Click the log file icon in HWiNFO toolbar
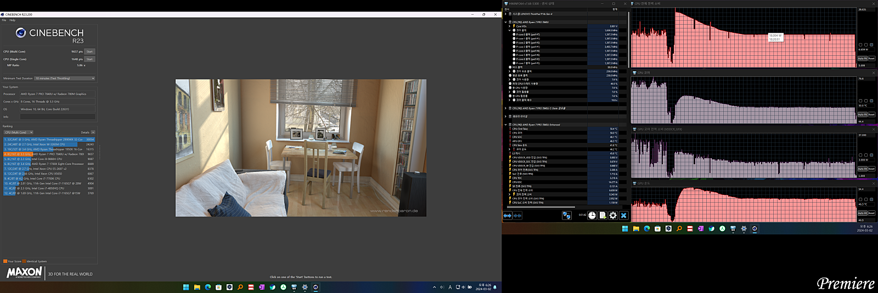The height and width of the screenshot is (293, 878). (x=603, y=216)
